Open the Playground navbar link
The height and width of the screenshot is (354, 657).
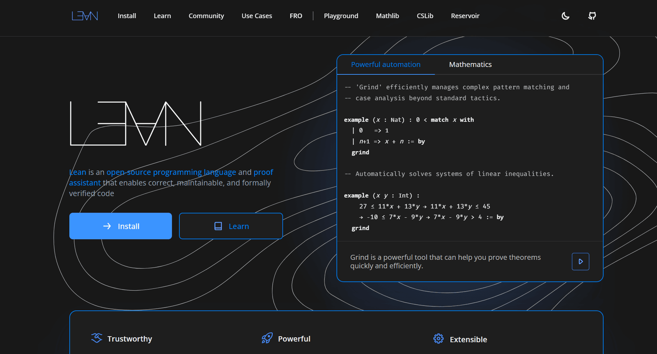click(x=341, y=16)
